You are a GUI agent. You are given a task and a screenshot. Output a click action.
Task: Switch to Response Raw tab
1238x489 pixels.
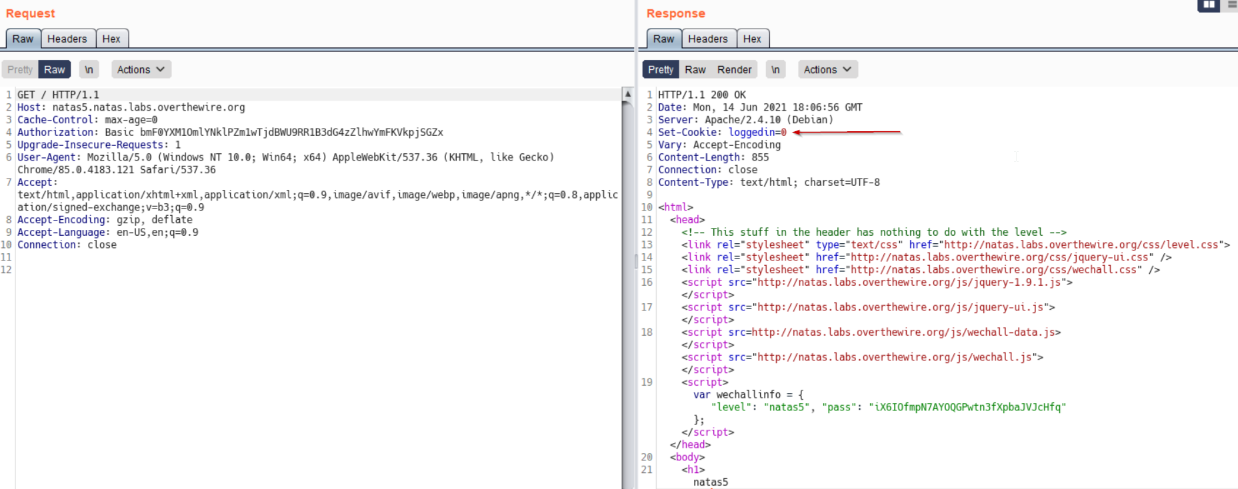click(x=663, y=39)
